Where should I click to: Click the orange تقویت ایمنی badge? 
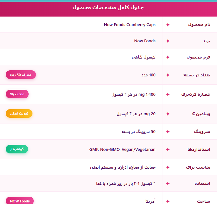(19, 114)
